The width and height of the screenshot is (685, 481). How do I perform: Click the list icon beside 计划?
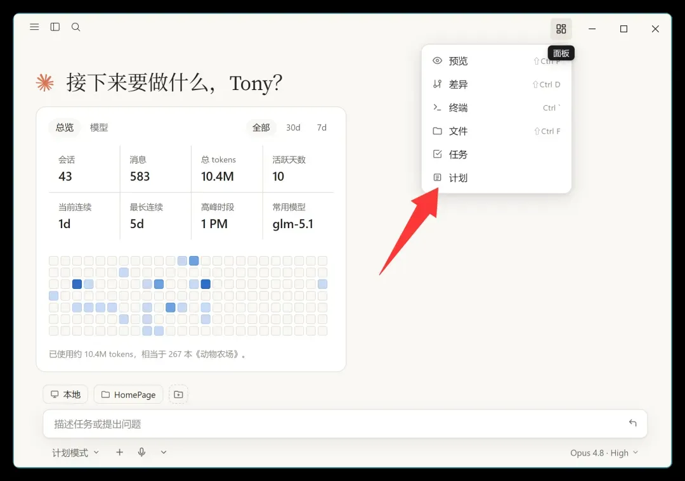pyautogui.click(x=437, y=177)
